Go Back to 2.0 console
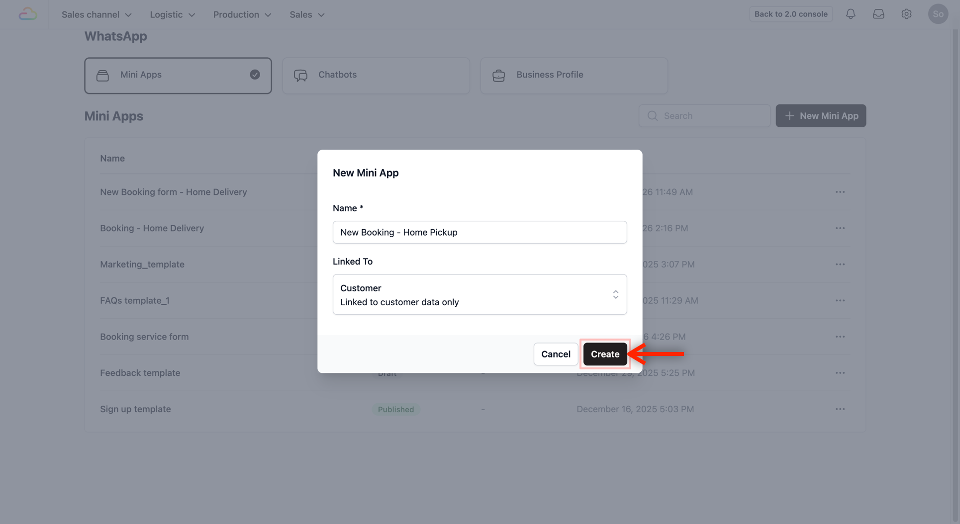 pos(791,14)
